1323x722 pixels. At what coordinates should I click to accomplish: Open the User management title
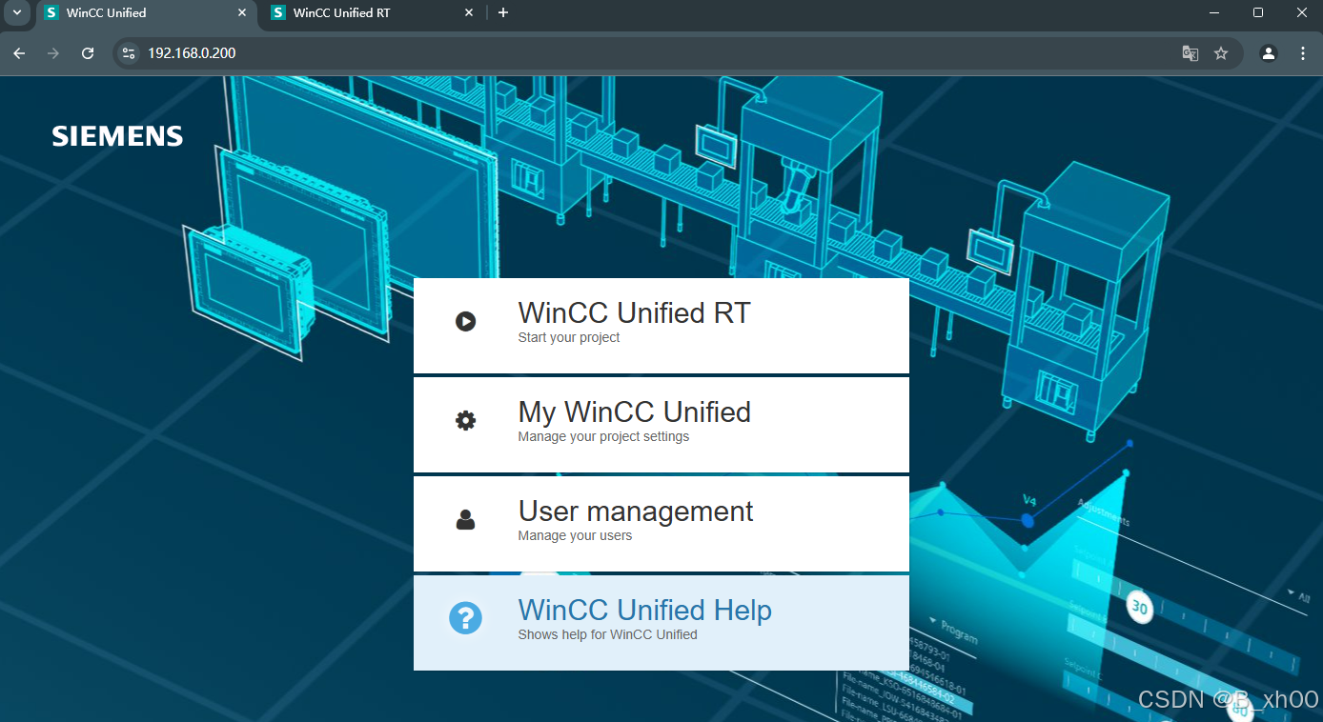pyautogui.click(x=636, y=511)
